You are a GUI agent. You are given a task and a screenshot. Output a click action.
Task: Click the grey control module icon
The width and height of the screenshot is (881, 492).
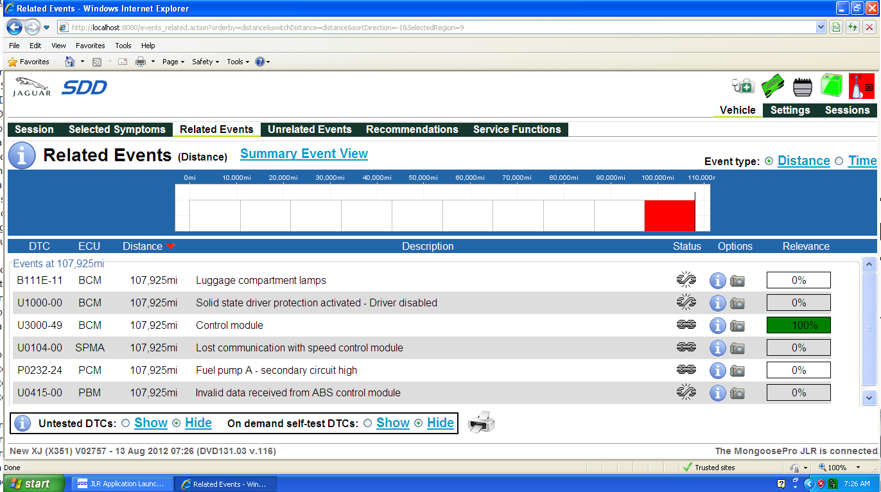click(x=803, y=86)
